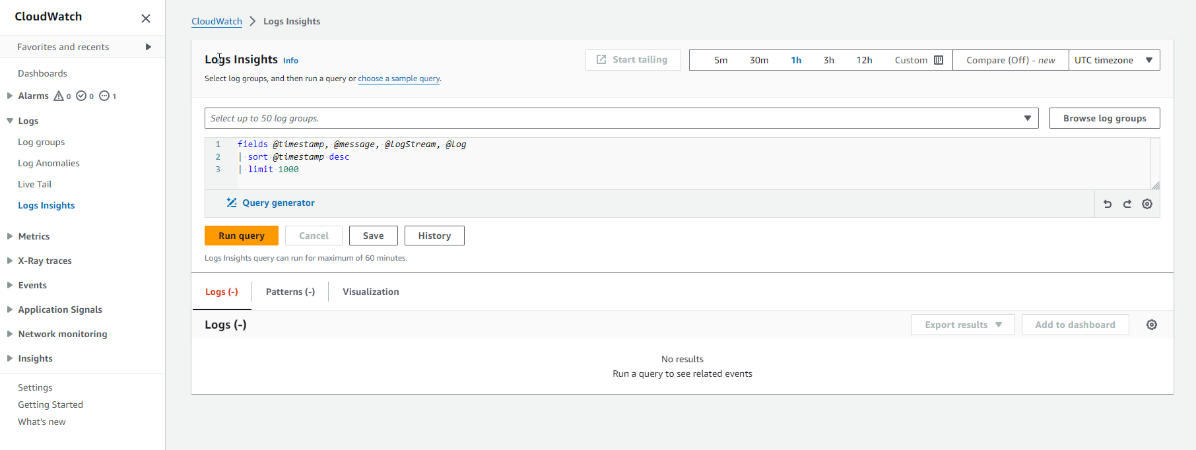The width and height of the screenshot is (1196, 450).
Task: Expand the Application Signals section
Action: pyautogui.click(x=10, y=309)
